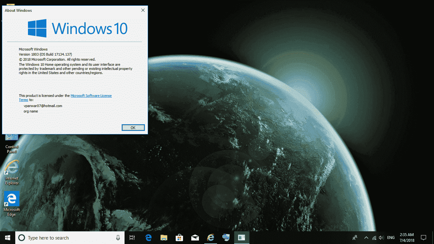
Task: Open the Action Center notifications icon
Action: pos(424,238)
